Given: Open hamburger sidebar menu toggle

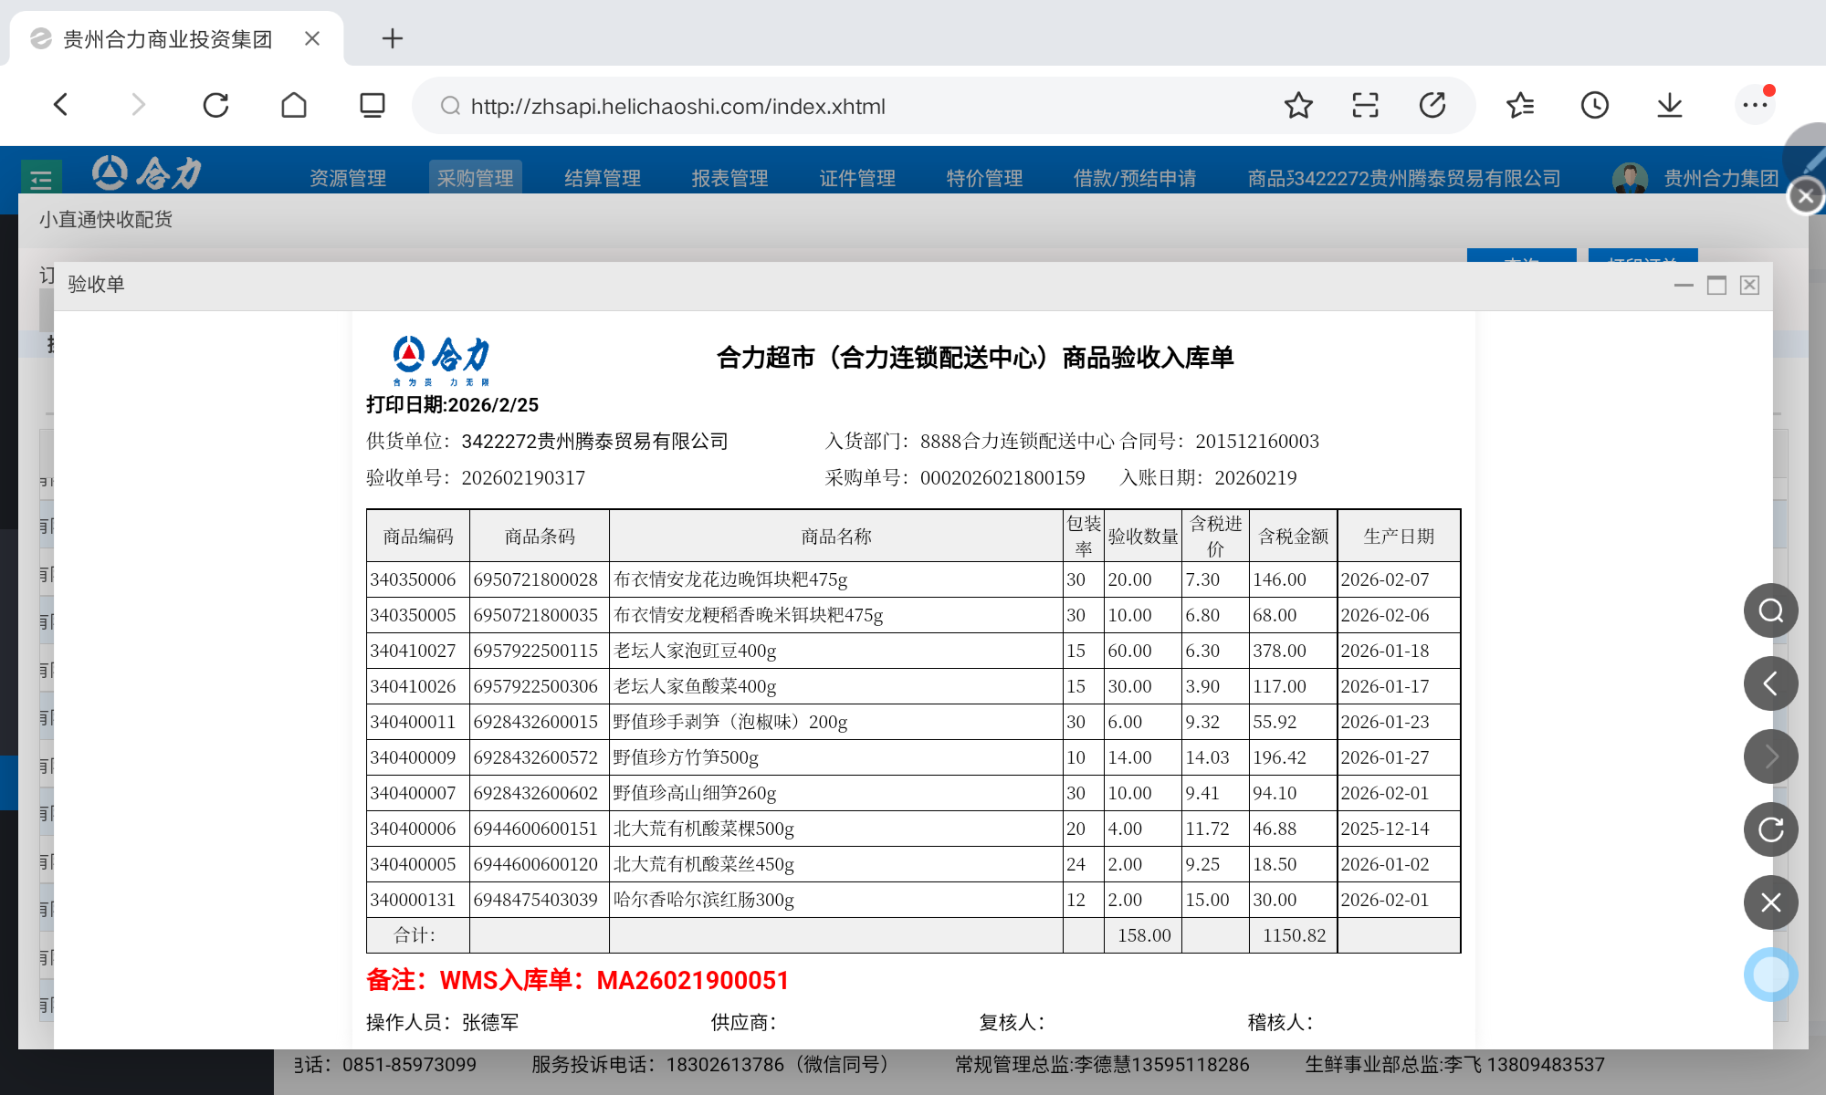Looking at the screenshot, I should (41, 179).
